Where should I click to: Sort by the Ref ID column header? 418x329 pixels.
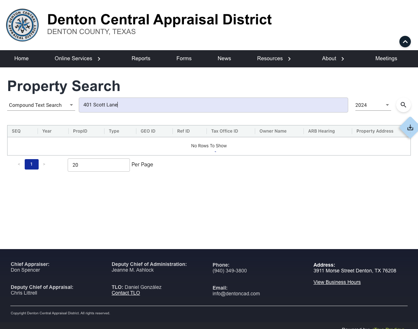pyautogui.click(x=183, y=131)
